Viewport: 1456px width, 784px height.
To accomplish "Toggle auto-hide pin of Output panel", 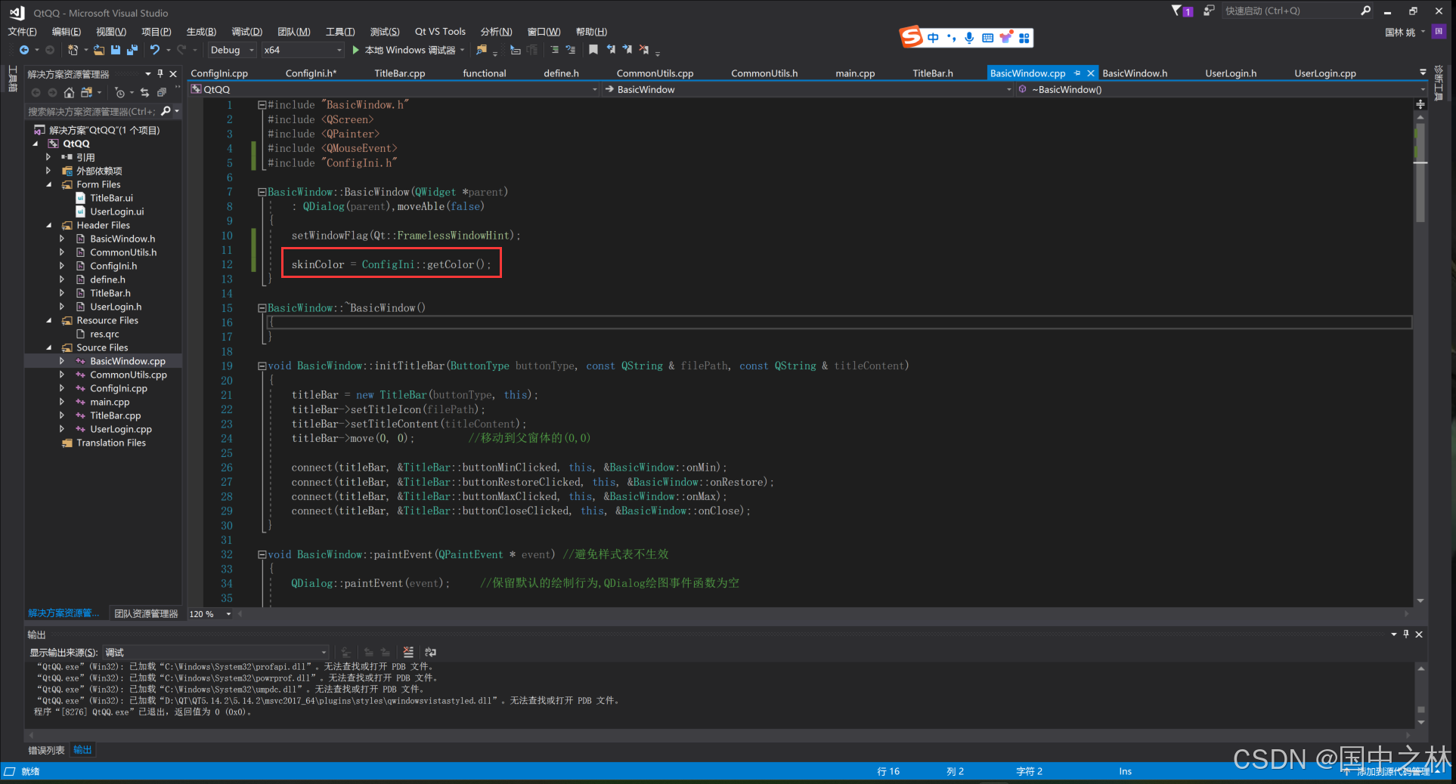I will (1406, 634).
